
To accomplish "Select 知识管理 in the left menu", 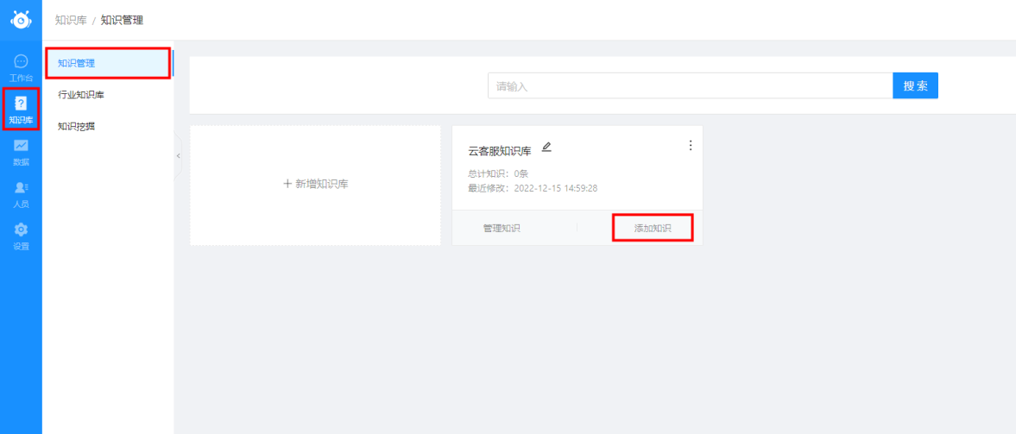I will 109,64.
